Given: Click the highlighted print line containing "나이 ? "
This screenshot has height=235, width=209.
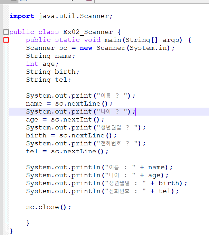Looking at the screenshot, I should 80,112.
